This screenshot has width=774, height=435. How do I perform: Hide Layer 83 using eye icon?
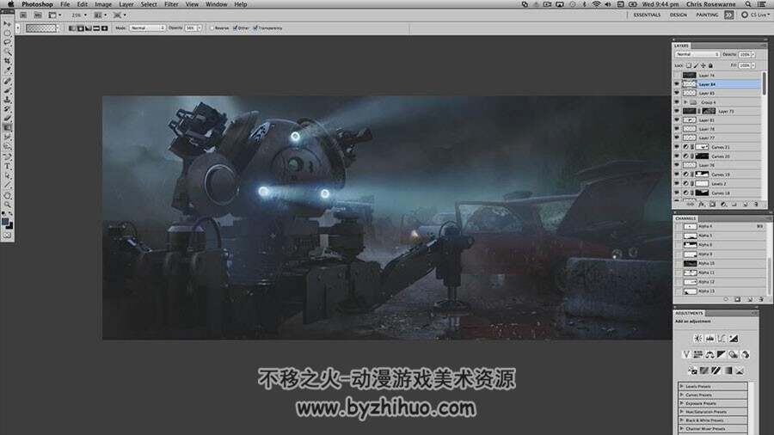(677, 93)
